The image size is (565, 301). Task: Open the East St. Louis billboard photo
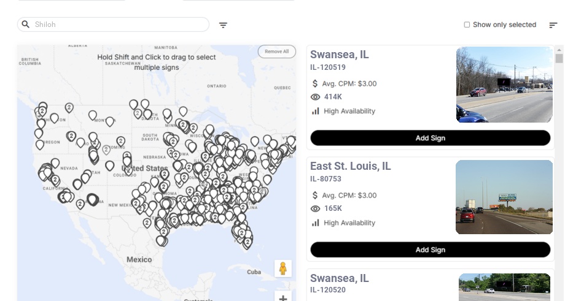tap(504, 197)
